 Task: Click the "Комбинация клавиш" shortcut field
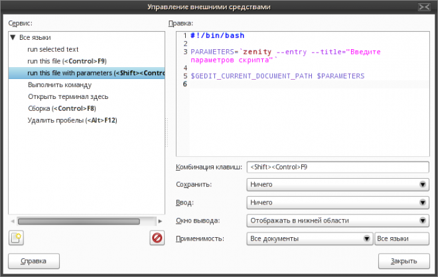click(x=337, y=167)
